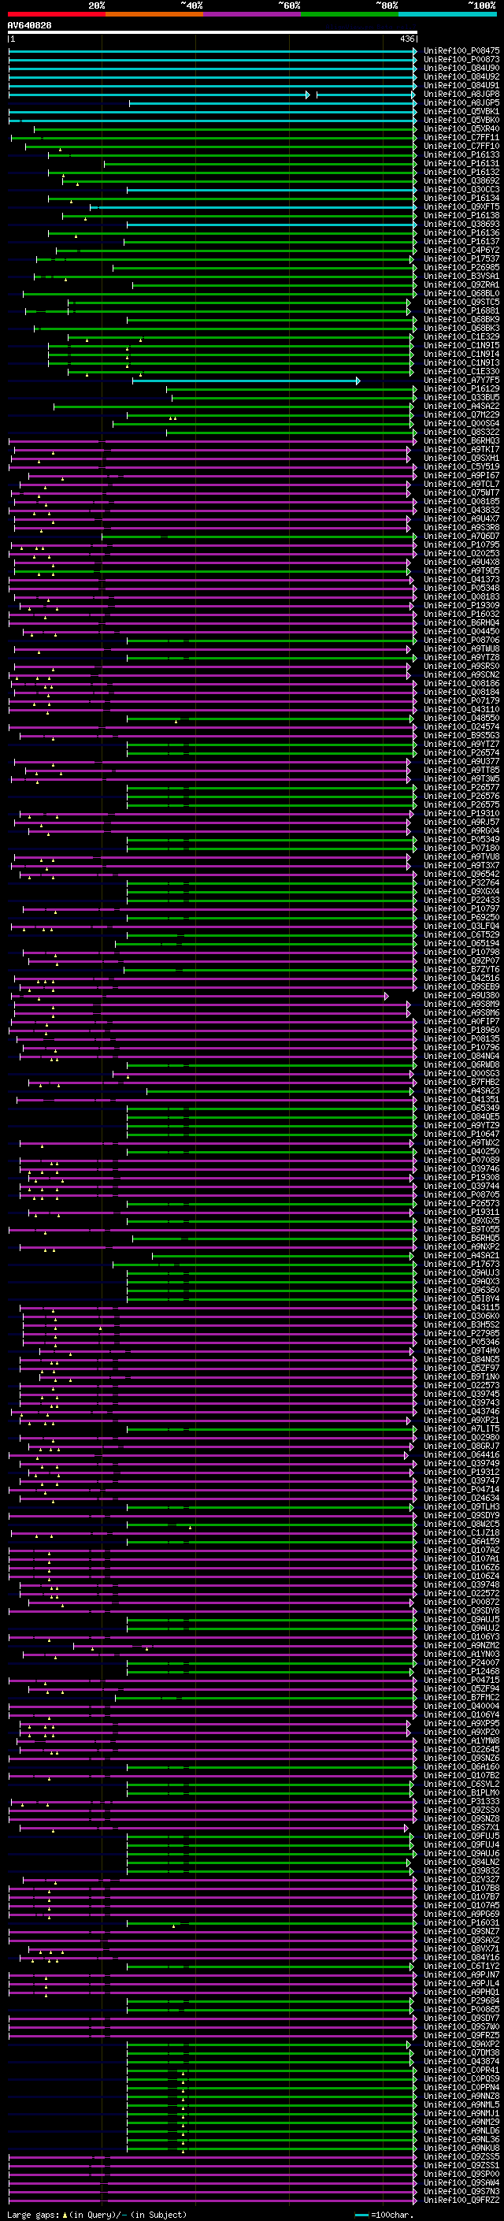Click the query end position number 436

click(x=406, y=39)
